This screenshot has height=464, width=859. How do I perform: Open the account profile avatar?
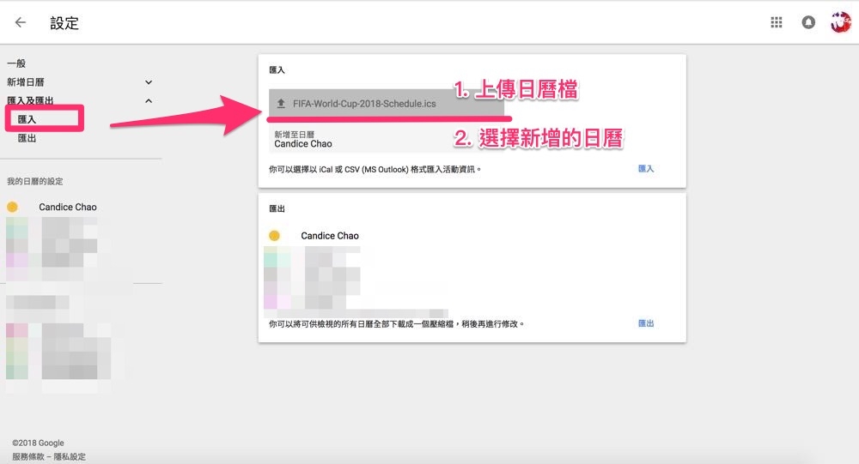(840, 22)
